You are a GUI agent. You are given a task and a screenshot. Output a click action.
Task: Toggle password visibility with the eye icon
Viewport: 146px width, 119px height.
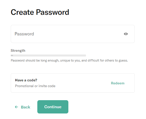coord(126,34)
